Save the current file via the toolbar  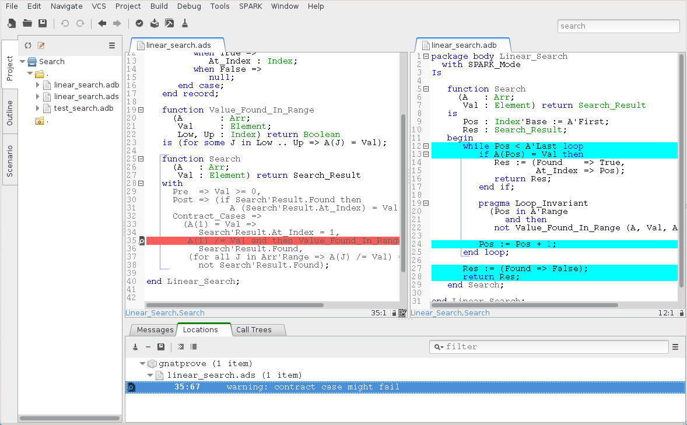43,23
